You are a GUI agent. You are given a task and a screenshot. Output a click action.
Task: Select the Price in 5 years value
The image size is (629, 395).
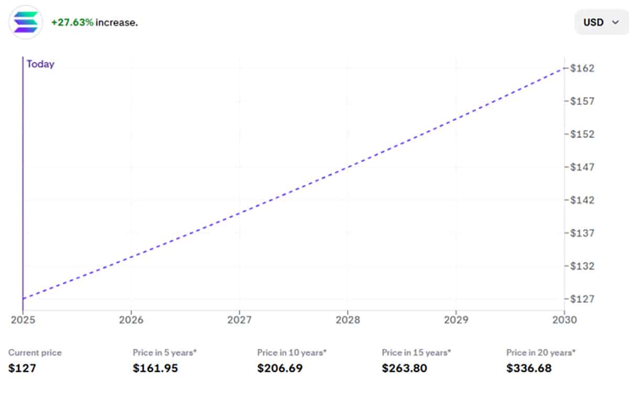click(155, 368)
